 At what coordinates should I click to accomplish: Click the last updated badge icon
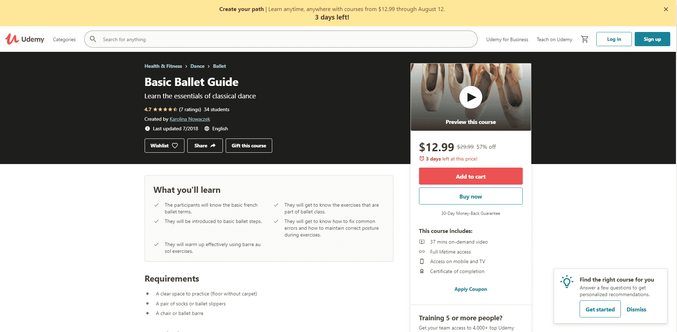tap(147, 129)
